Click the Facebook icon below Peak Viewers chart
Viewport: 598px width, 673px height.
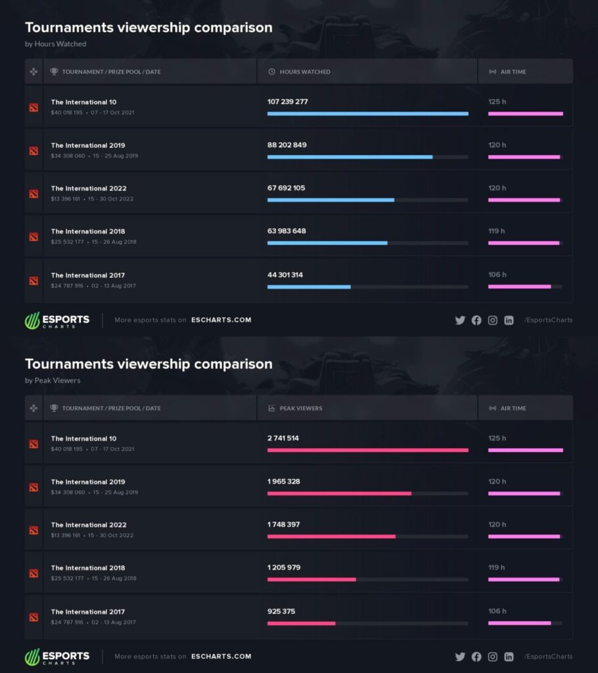476,657
